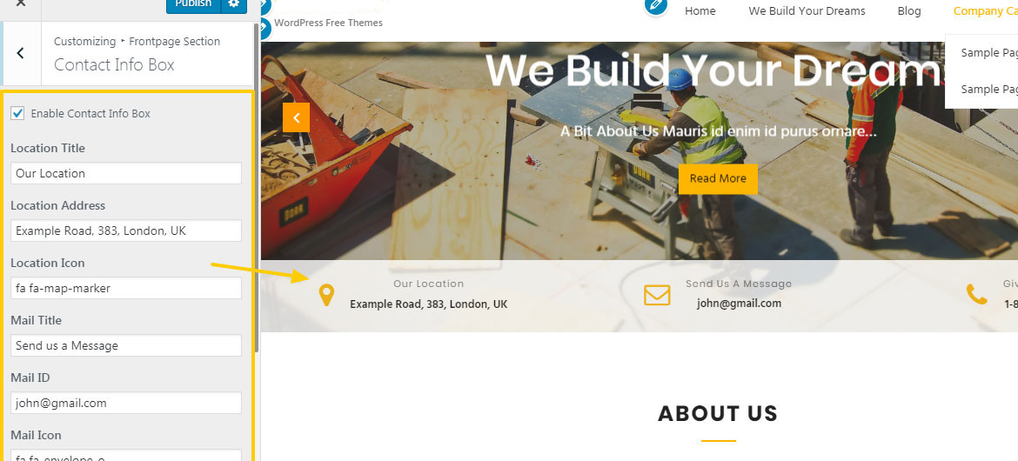The height and width of the screenshot is (461, 1018).
Task: Click the Read More button
Action: [x=718, y=178]
